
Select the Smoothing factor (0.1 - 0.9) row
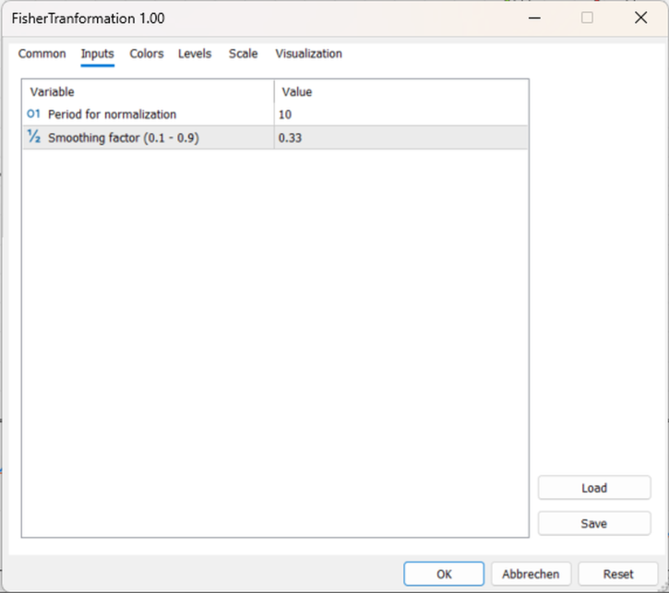(275, 137)
